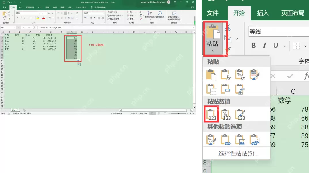Open borders dropdown arrow in enlarged ribbon
This screenshot has height=173, width=309.
click(x=305, y=46)
